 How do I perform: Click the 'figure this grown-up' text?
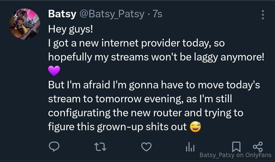coord(117,127)
